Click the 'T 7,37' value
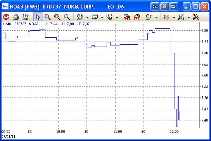Image resolution: width=211 pixels, height=141 pixels. [x=84, y=24]
